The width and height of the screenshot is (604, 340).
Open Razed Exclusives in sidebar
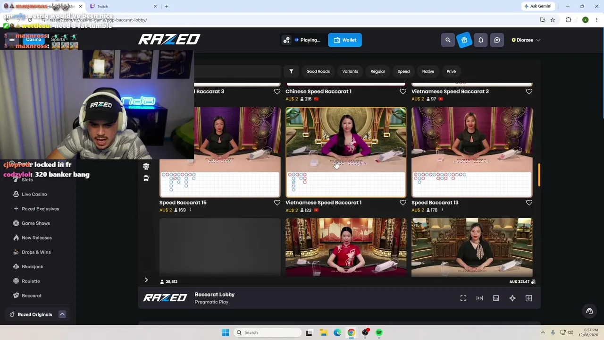[40, 209]
